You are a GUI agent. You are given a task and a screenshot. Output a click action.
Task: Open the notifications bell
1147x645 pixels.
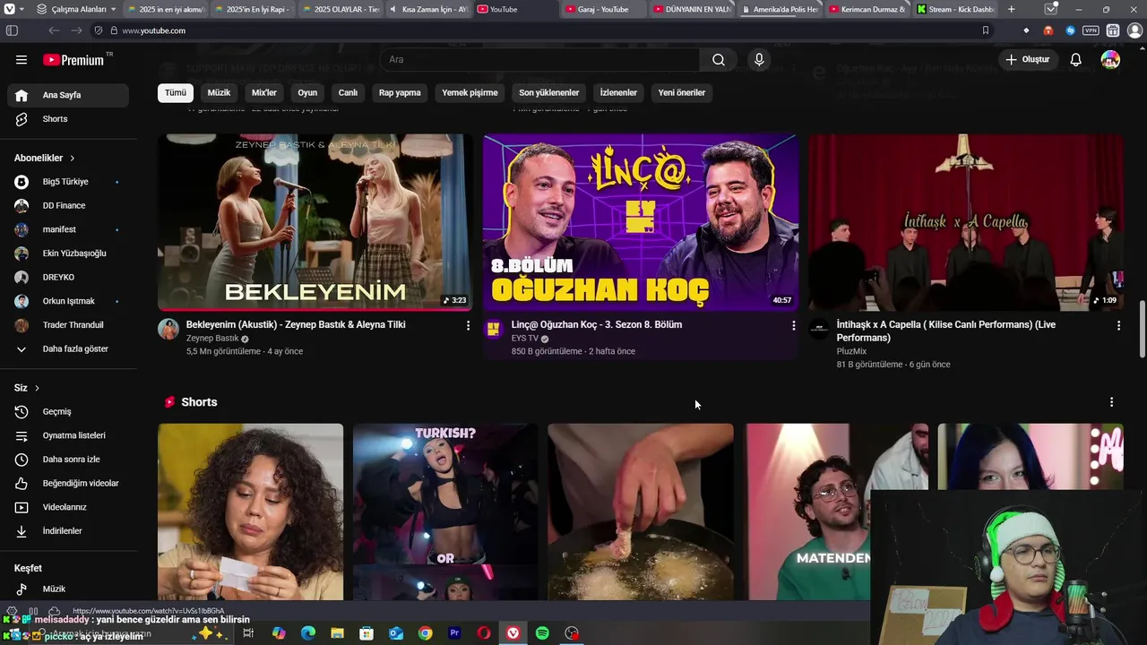point(1076,60)
